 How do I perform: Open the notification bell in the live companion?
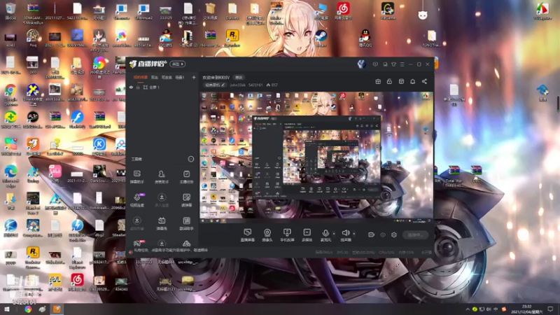point(412,81)
